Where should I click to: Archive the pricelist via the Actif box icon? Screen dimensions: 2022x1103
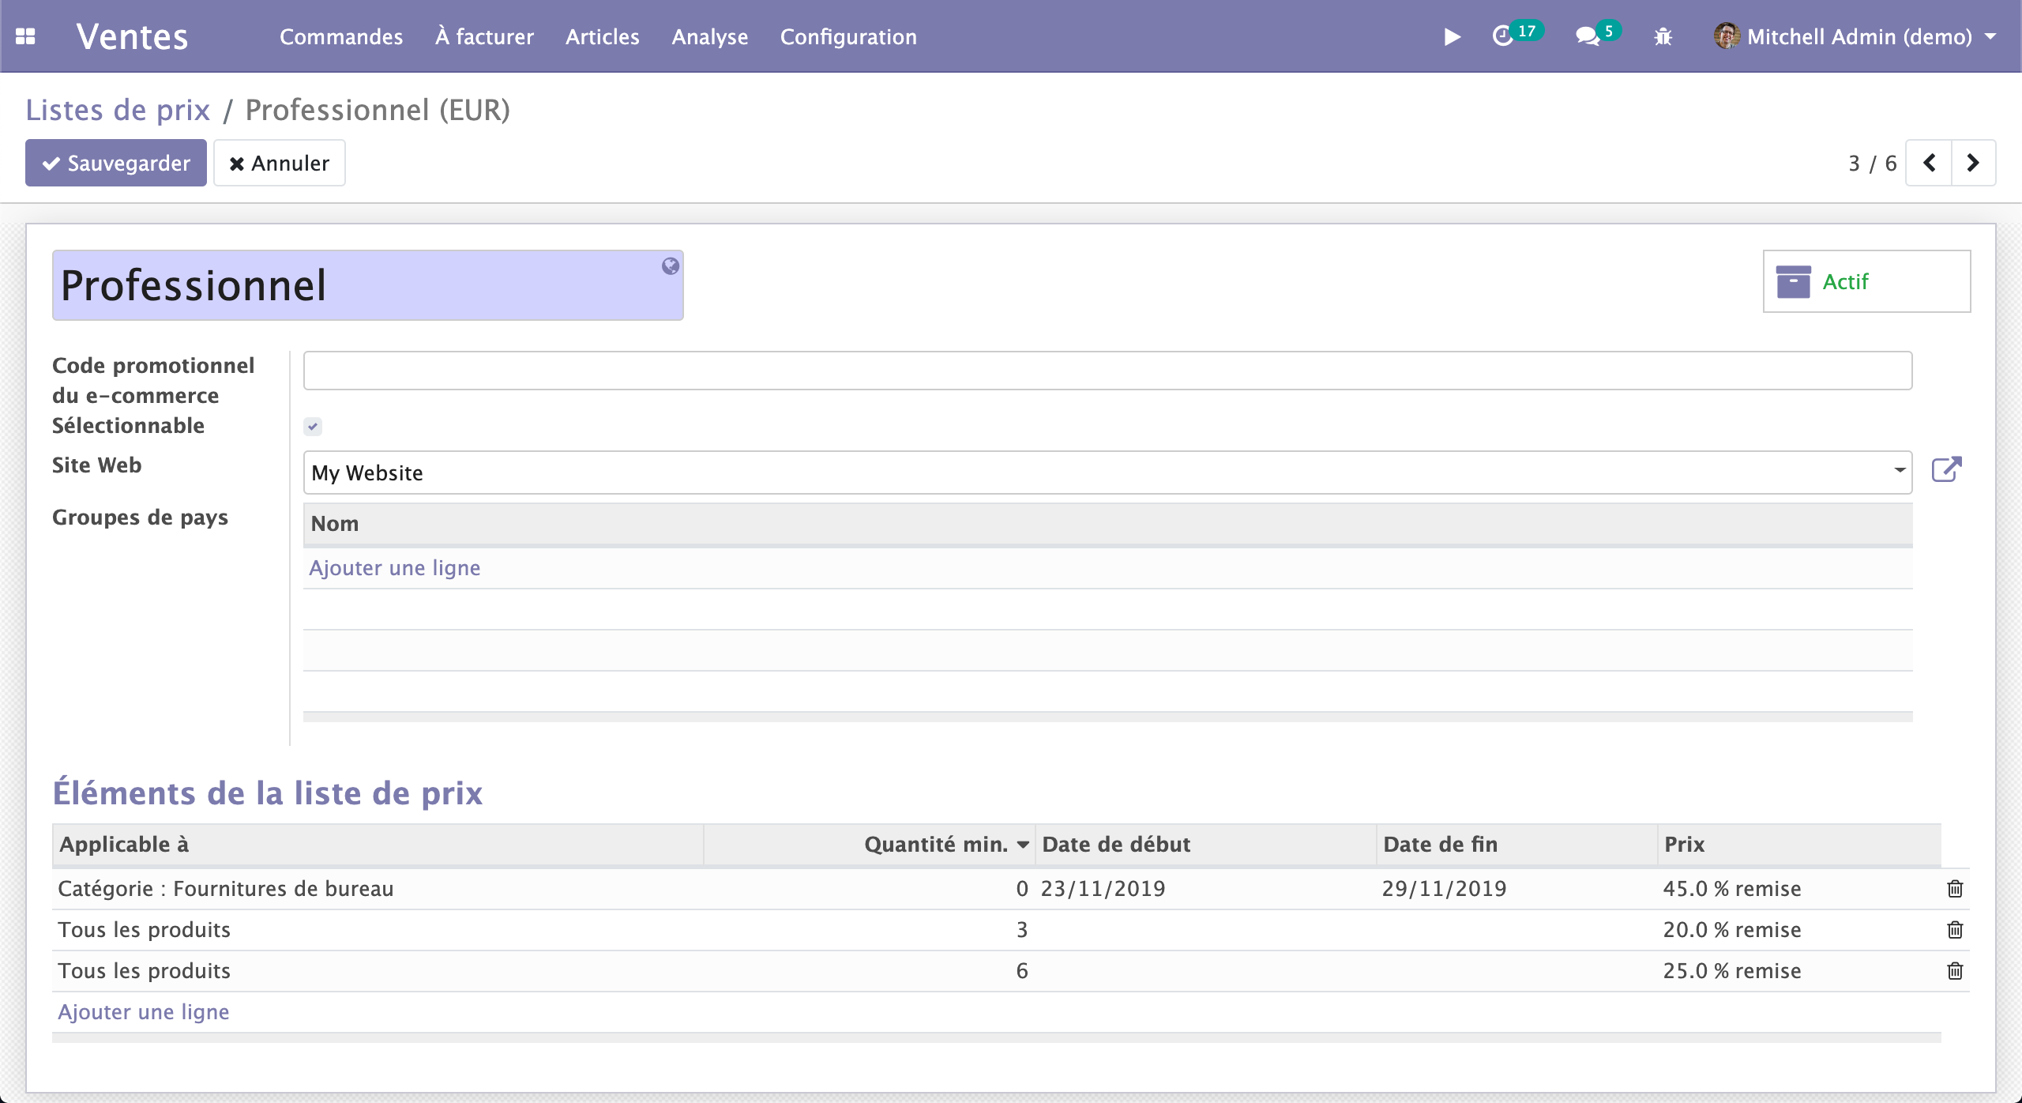click(x=1794, y=280)
